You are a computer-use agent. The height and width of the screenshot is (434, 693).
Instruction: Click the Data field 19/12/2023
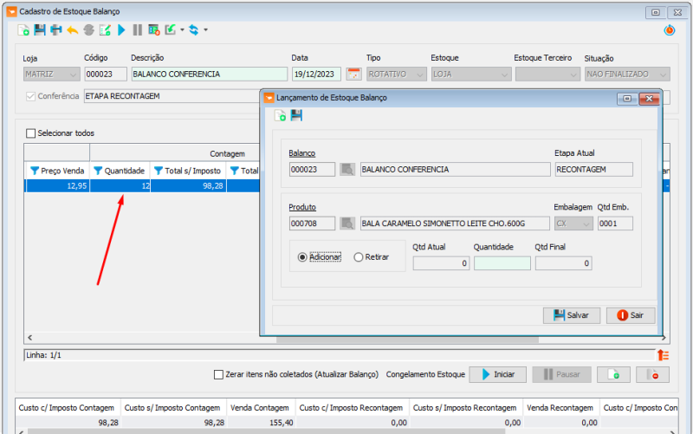pyautogui.click(x=316, y=74)
